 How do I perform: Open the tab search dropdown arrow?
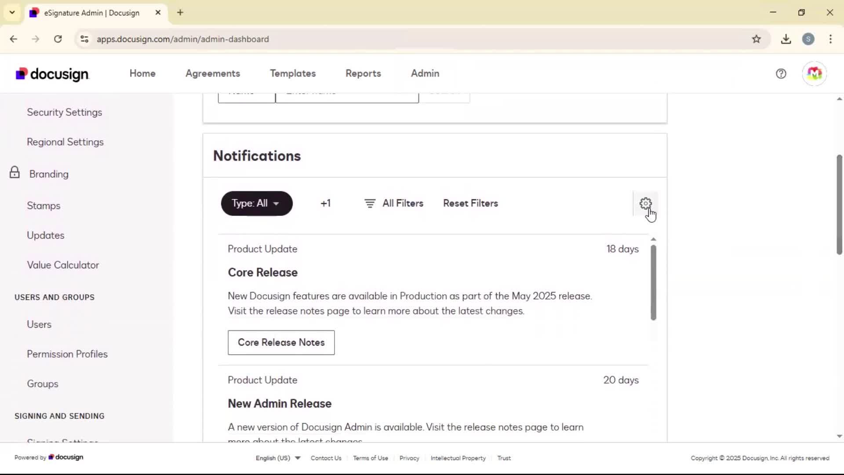click(x=12, y=12)
